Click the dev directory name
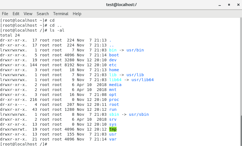 click(113, 60)
